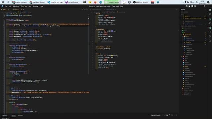Open reportWebVitals.js in the Explorer
The width and height of the screenshot is (212, 119).
[189, 85]
